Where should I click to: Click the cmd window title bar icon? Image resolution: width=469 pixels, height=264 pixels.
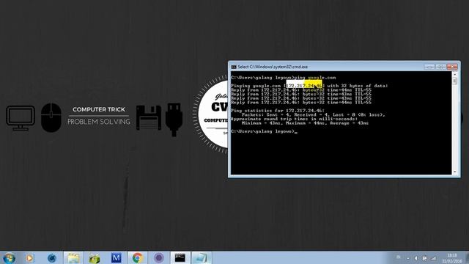(234, 67)
